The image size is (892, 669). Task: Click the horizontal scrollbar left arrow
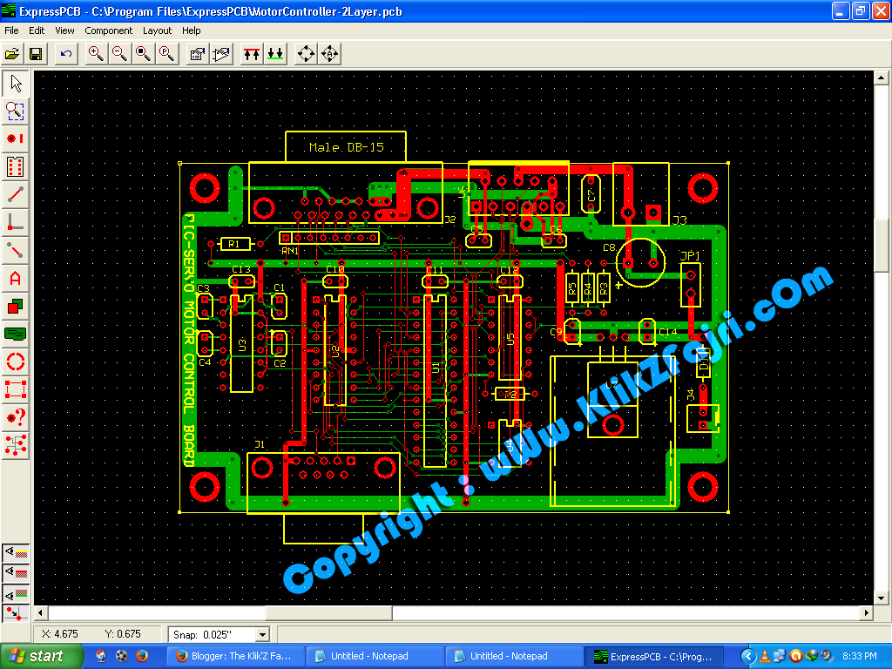[x=40, y=613]
